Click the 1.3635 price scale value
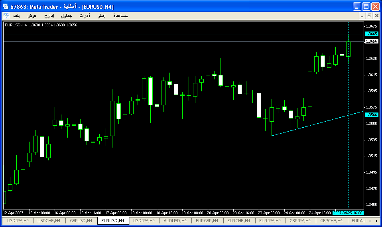 coord(372,59)
